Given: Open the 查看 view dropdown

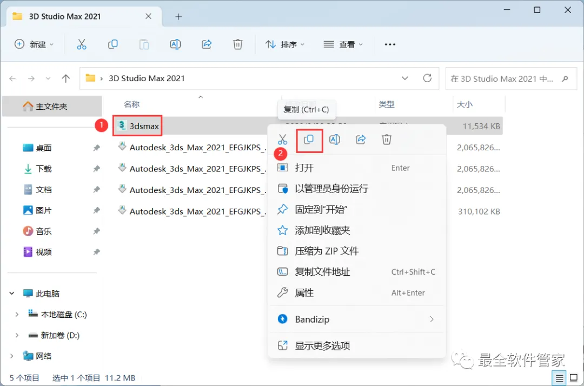Looking at the screenshot, I should pyautogui.click(x=343, y=44).
